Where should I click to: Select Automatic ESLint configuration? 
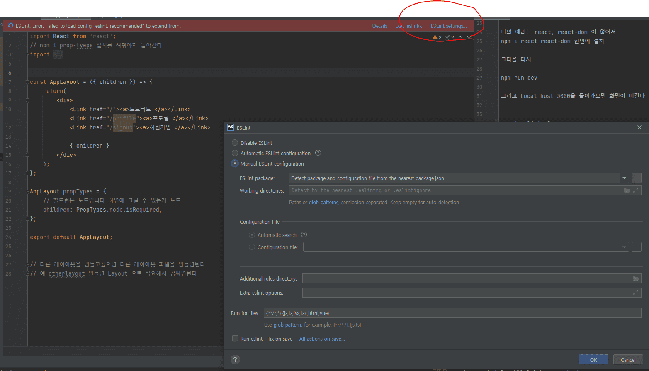pos(235,153)
